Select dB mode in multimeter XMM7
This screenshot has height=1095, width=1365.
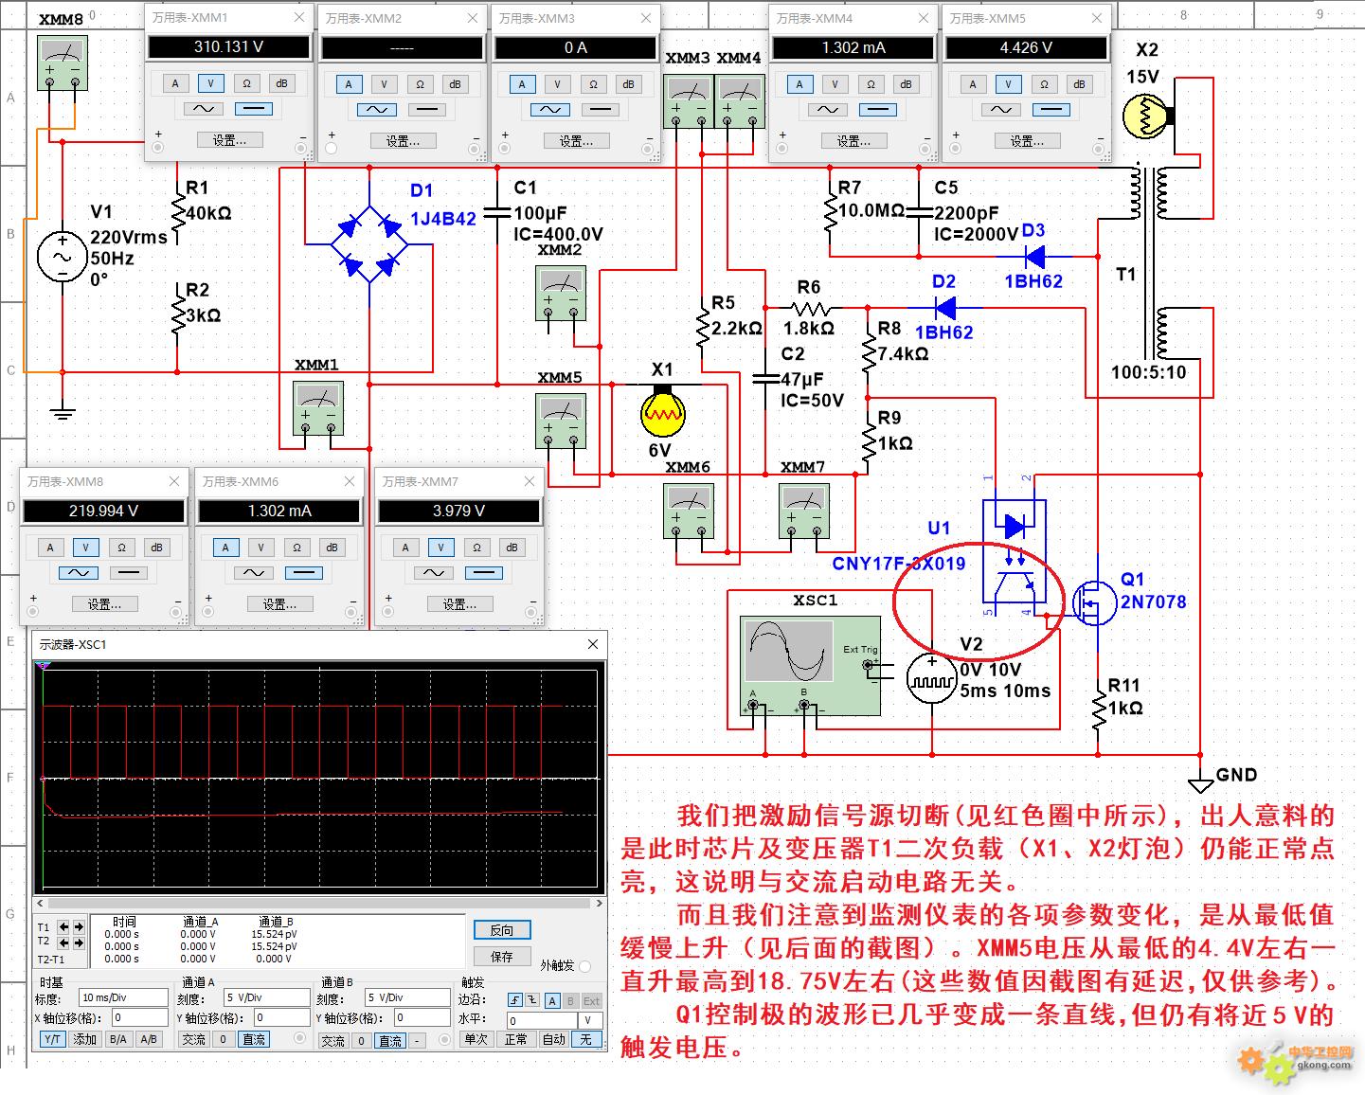pyautogui.click(x=512, y=547)
